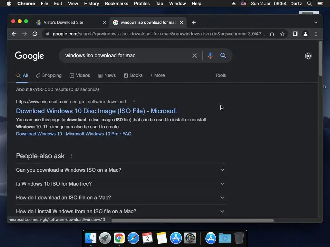Click the US flag input source
The width and height of the screenshot is (330, 247).
244,4
